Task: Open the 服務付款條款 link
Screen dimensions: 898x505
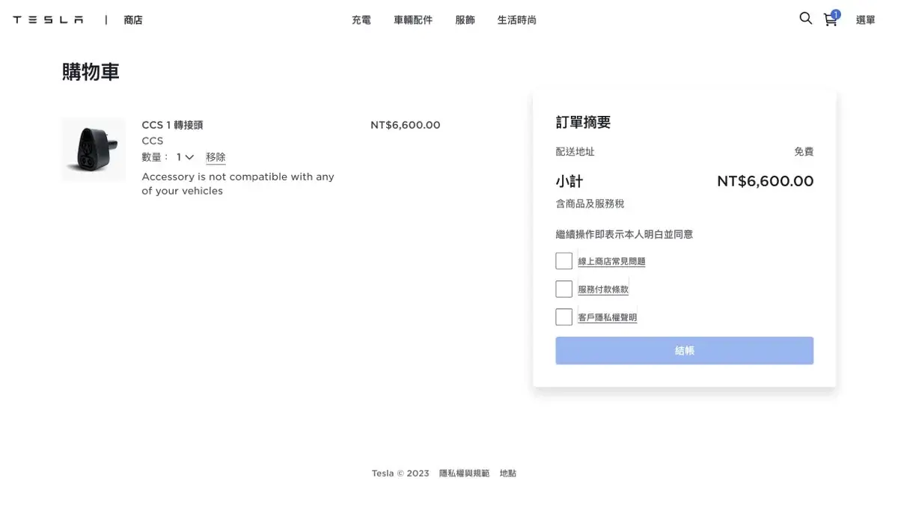Action: 603,290
